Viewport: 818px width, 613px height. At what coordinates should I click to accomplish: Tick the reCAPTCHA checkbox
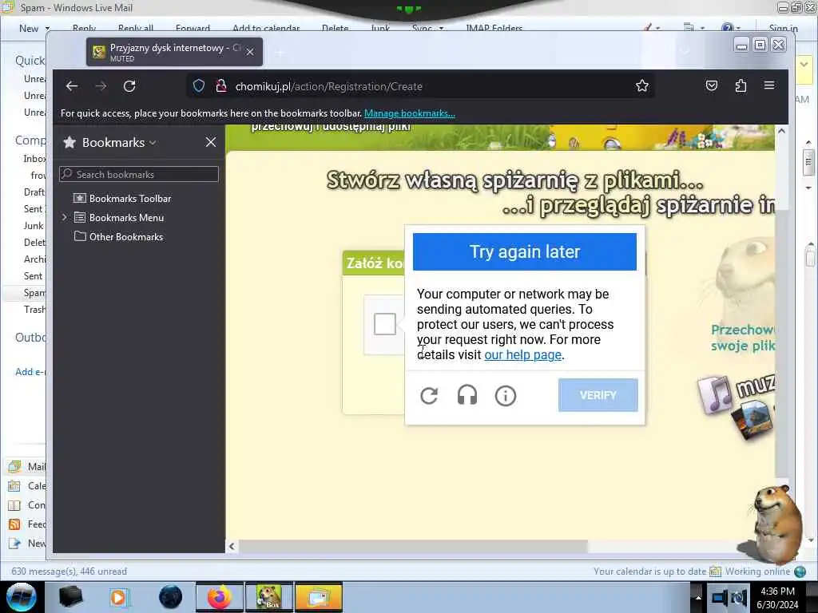(385, 324)
